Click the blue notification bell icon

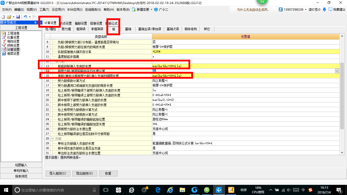pyautogui.click(x=324, y=9)
